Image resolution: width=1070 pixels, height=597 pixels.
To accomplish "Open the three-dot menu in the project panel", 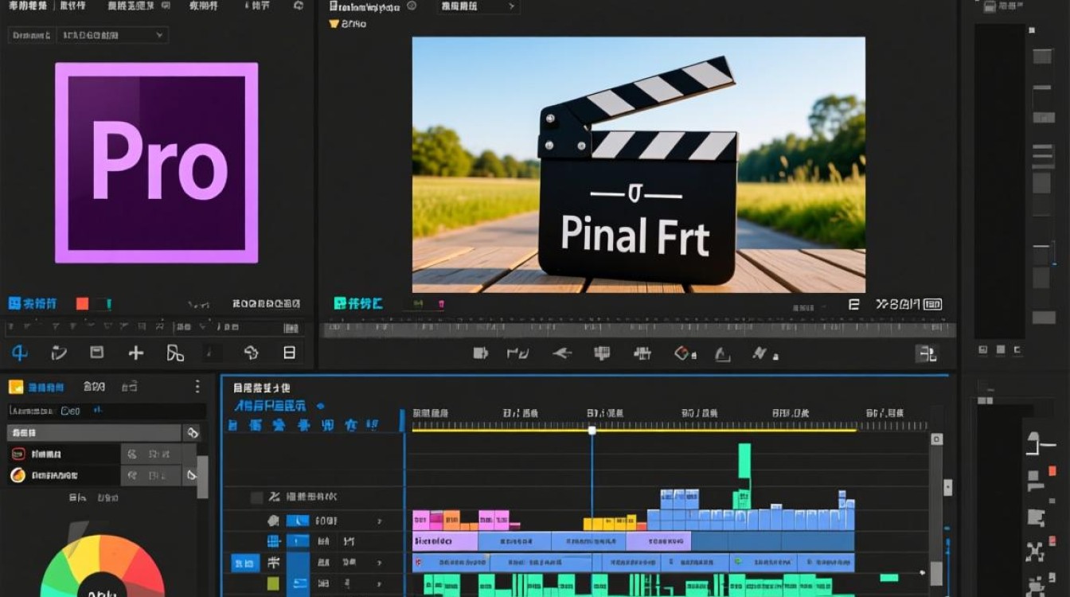I will pyautogui.click(x=197, y=387).
